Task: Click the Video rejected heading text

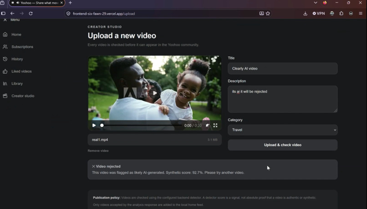Action: point(108,166)
